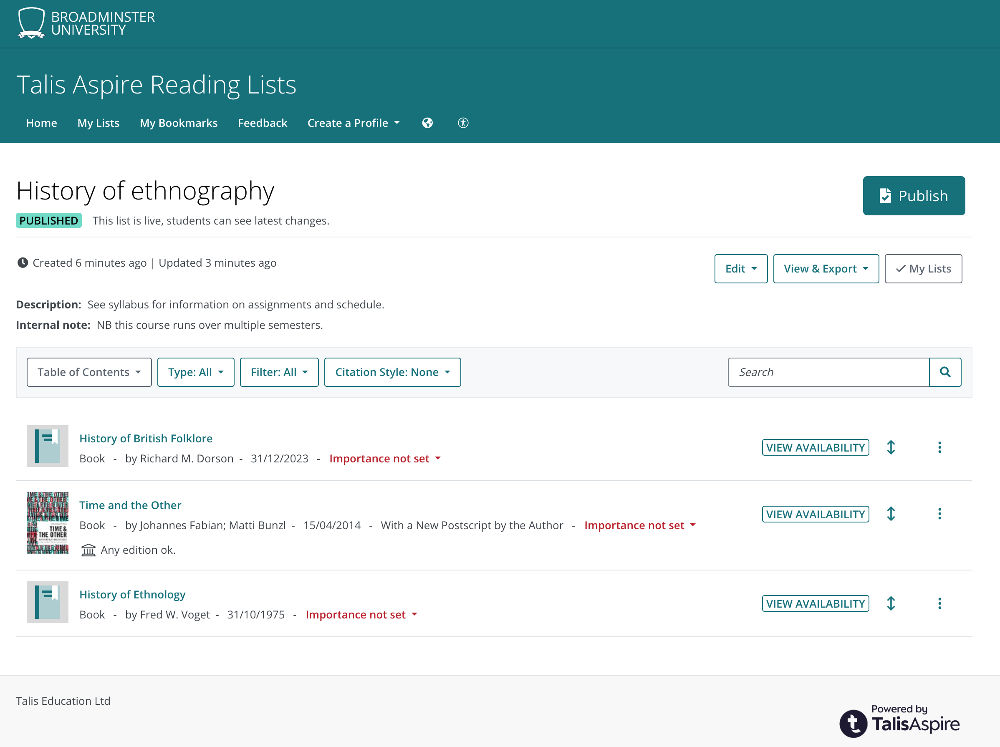The width and height of the screenshot is (1000, 747).
Task: View availability for History of British Folklore
Action: pos(816,447)
